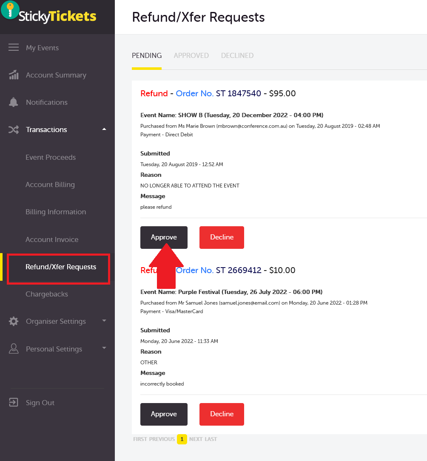Viewport: 427px width, 461px height.
Task: Open Notifications using the bell icon
Action: 14,102
